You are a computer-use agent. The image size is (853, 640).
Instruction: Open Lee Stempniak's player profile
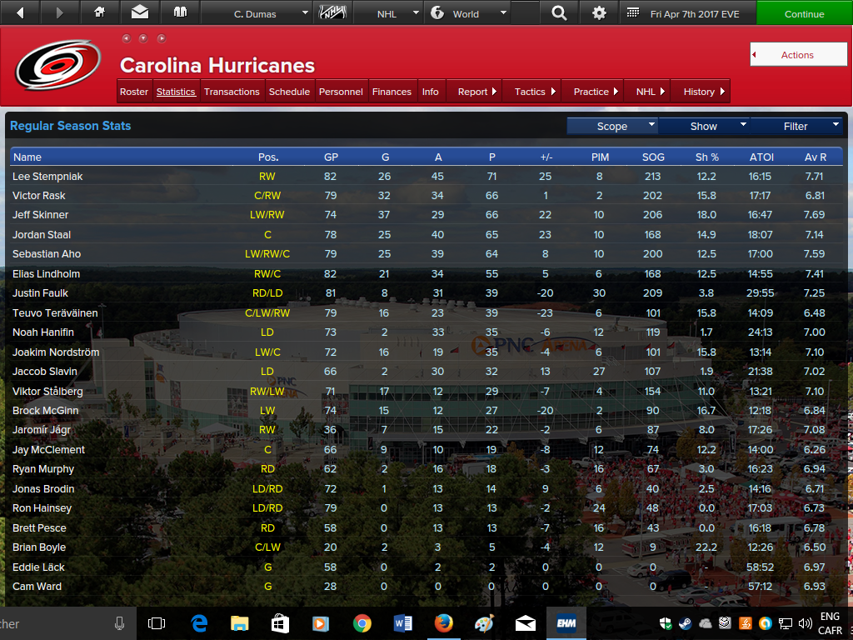coord(47,177)
